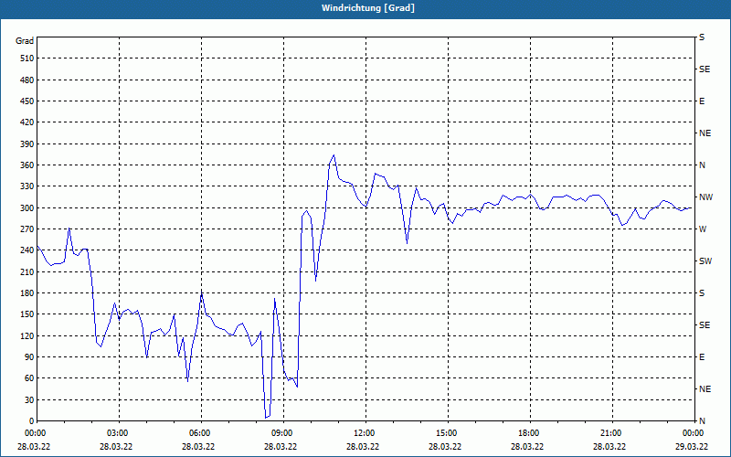Click the W compass label on the right axis
This screenshot has height=457, width=731.
(x=703, y=229)
